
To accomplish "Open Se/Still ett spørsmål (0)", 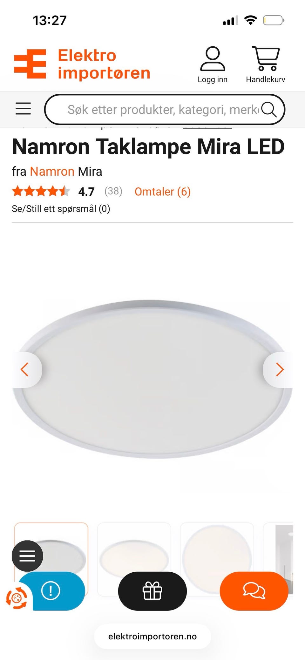I will pos(61,209).
